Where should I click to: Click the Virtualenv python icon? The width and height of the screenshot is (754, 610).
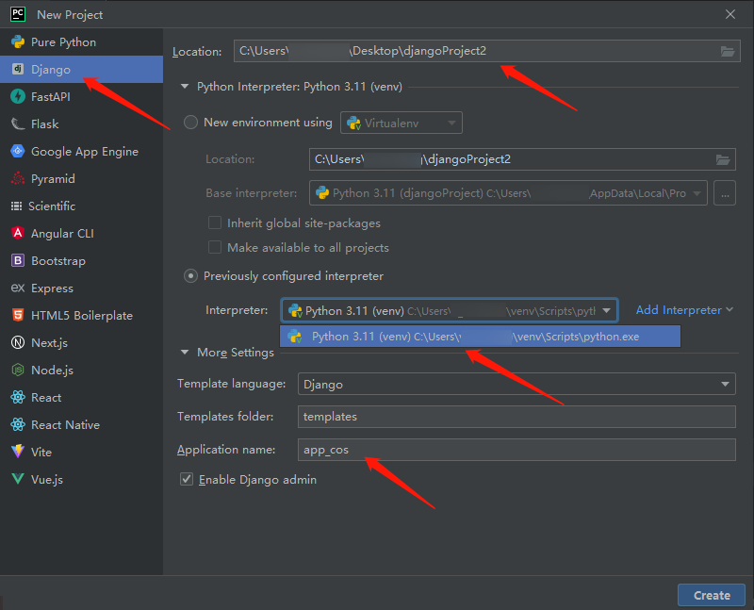[354, 124]
